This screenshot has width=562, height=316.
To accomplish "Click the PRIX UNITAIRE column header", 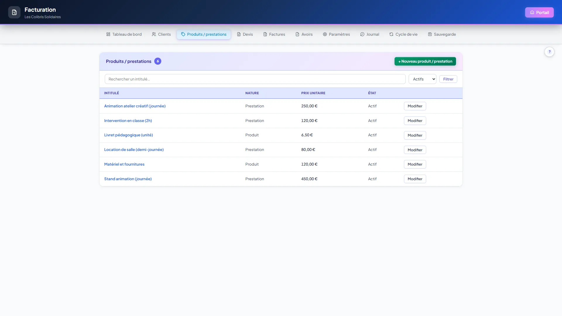I will pos(313,93).
